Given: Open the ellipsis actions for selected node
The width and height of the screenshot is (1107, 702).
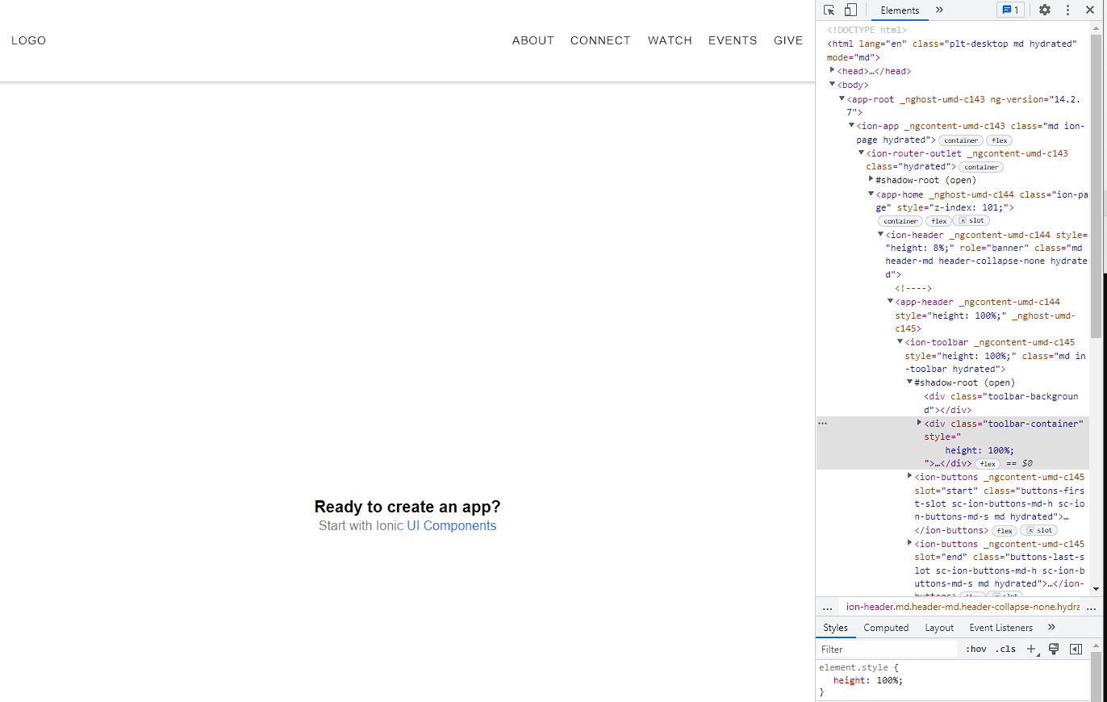Looking at the screenshot, I should click(x=822, y=423).
